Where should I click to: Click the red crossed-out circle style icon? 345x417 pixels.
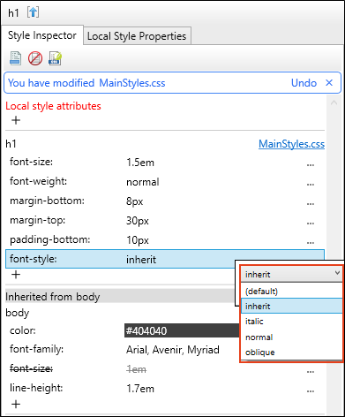(35, 58)
